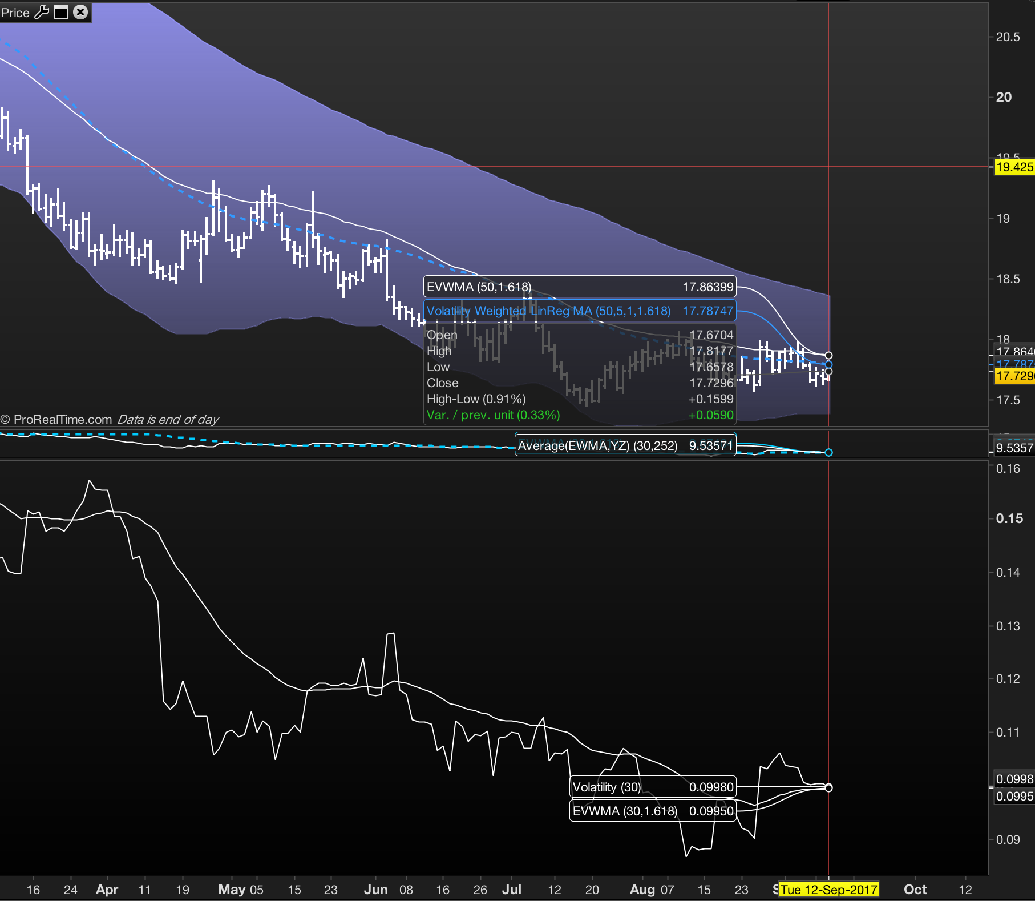Open the Price chart settings wrench
Viewport: 1035px width, 901px height.
[42, 13]
